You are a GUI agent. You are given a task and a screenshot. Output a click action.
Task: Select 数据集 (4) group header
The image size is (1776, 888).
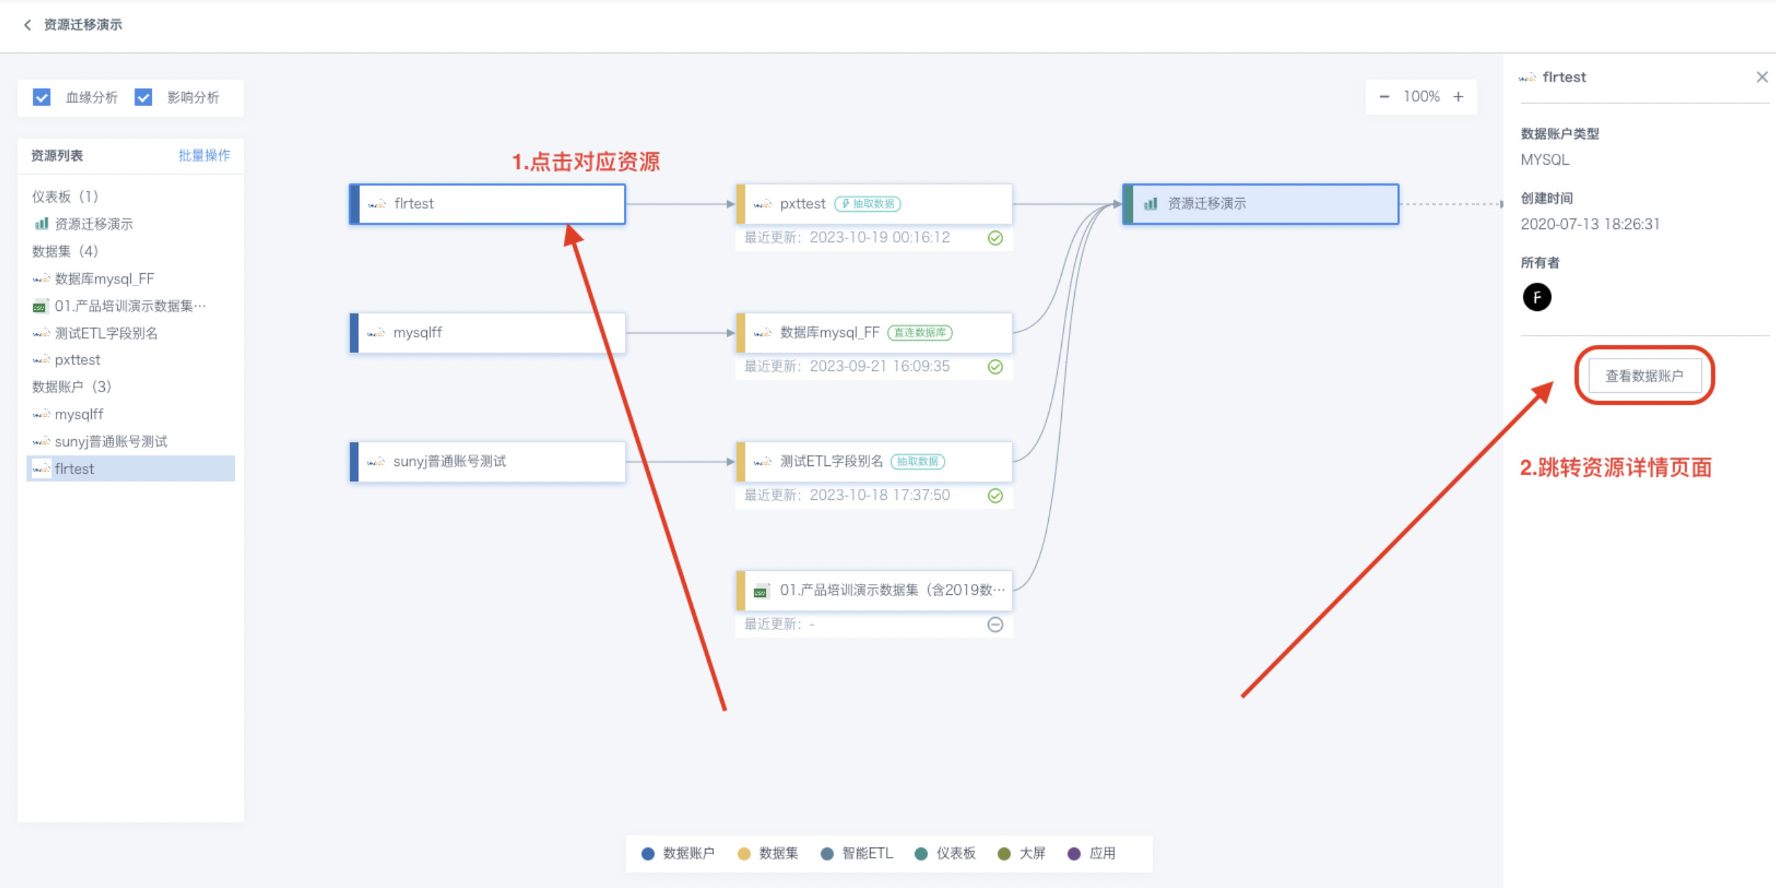click(65, 251)
